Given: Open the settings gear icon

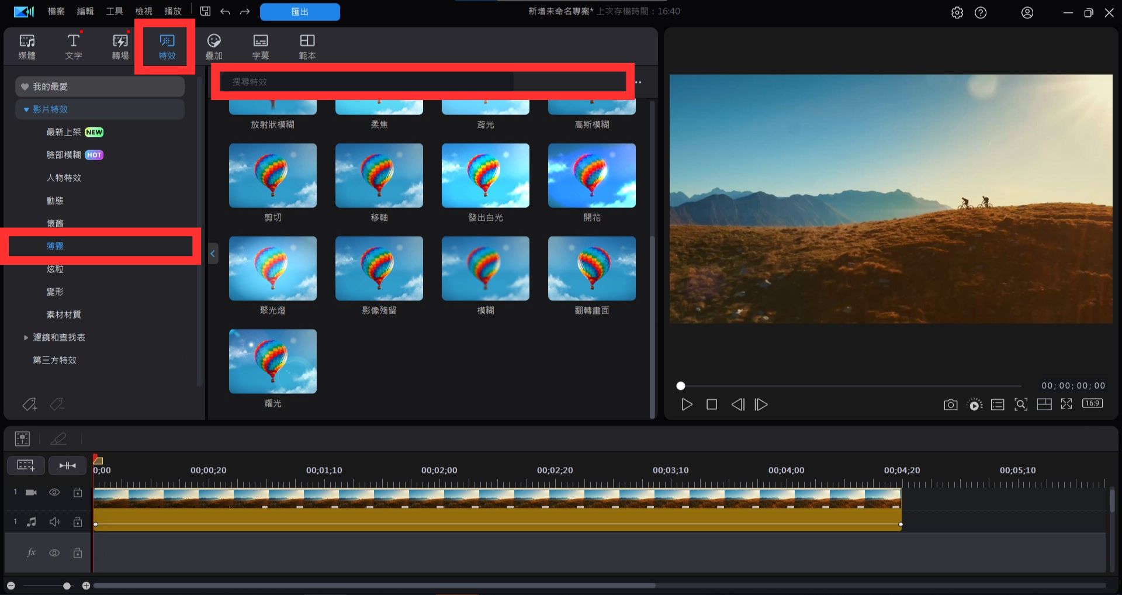Looking at the screenshot, I should [x=957, y=12].
